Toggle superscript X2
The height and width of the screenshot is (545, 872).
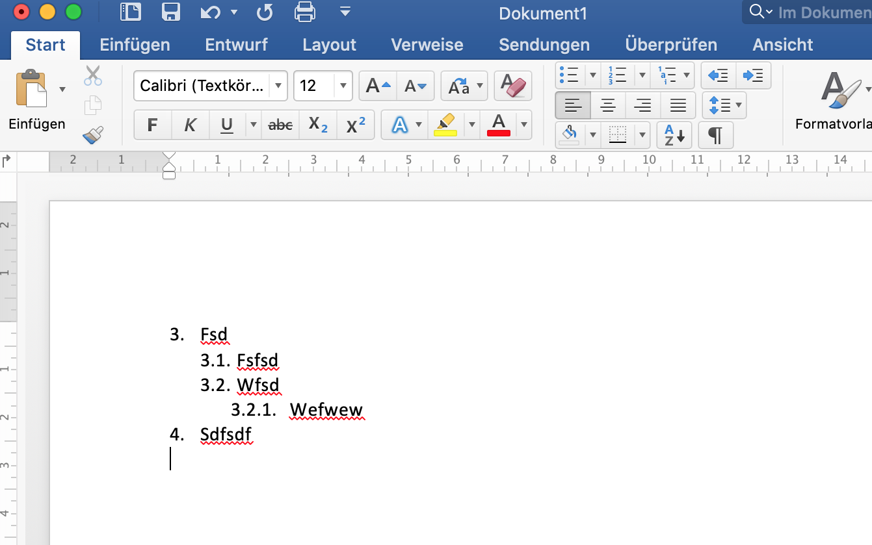pos(356,125)
